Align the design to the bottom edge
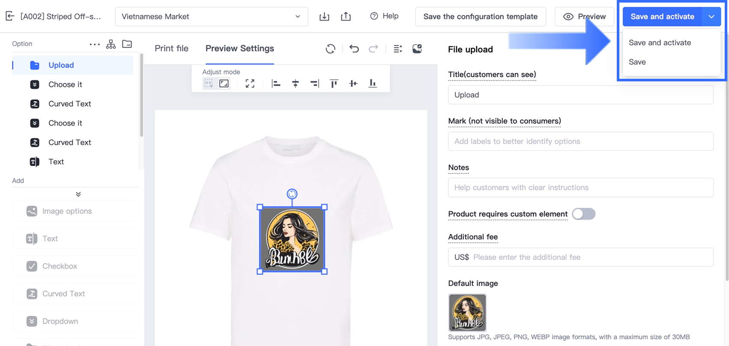The width and height of the screenshot is (729, 346). [373, 84]
